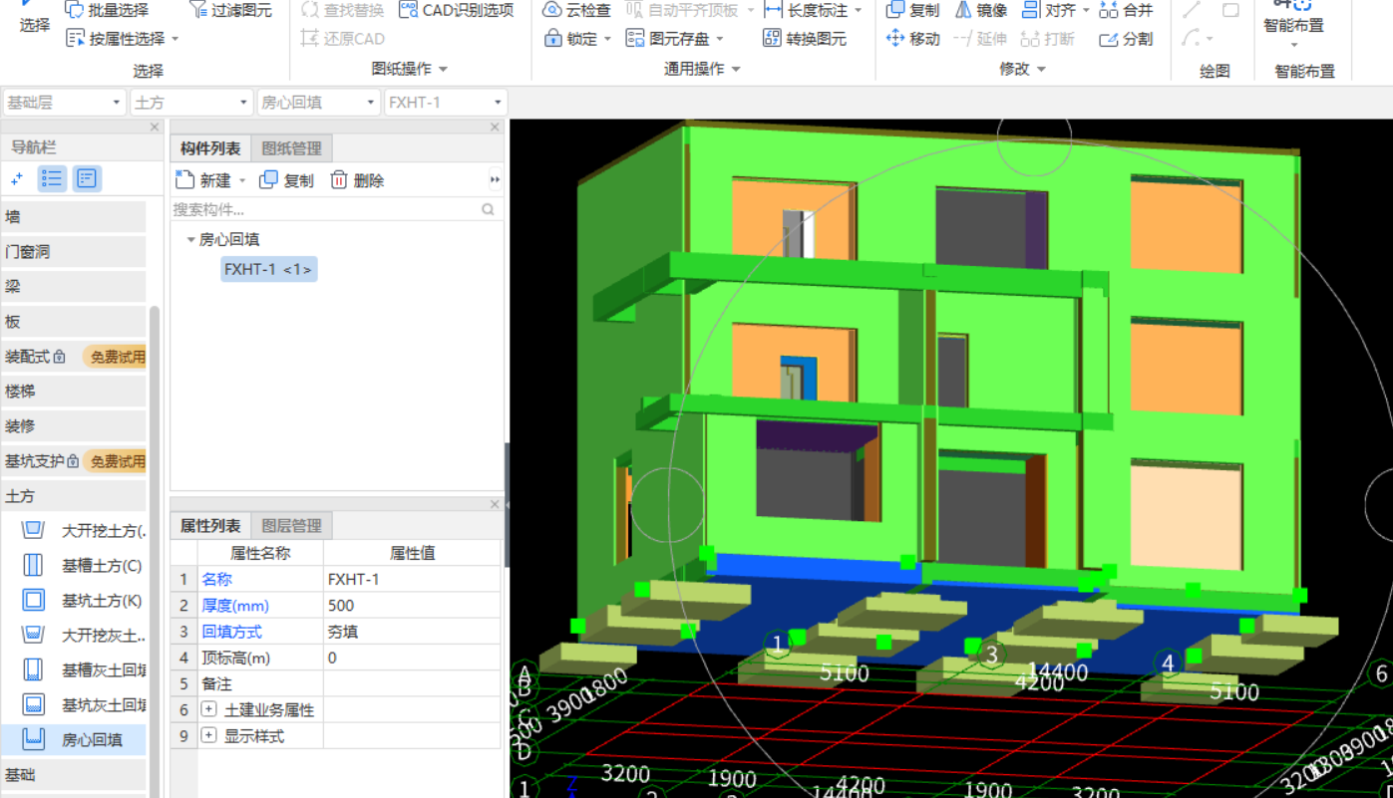Switch to the 构件列表 tab
1393x798 pixels.
[210, 148]
